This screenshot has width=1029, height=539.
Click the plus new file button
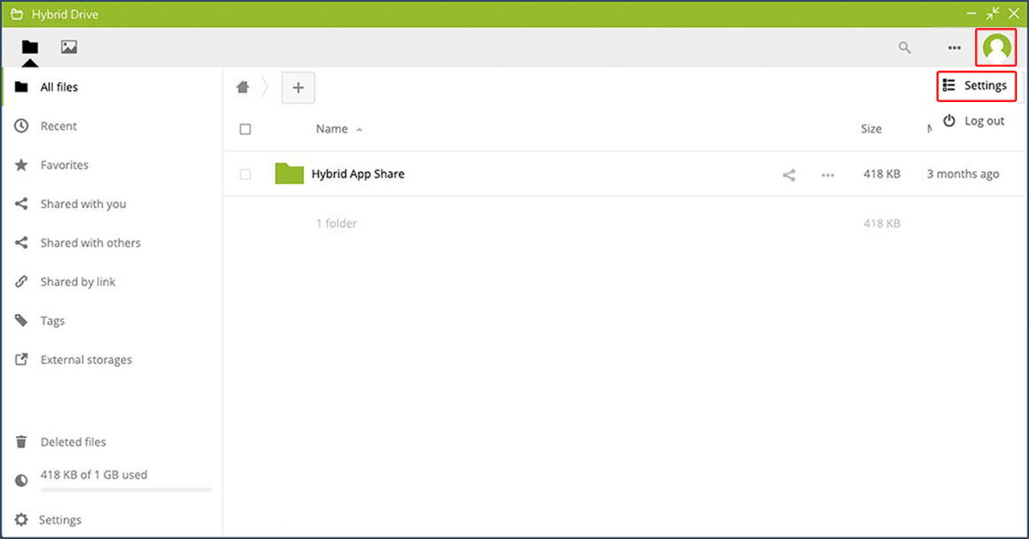click(298, 88)
